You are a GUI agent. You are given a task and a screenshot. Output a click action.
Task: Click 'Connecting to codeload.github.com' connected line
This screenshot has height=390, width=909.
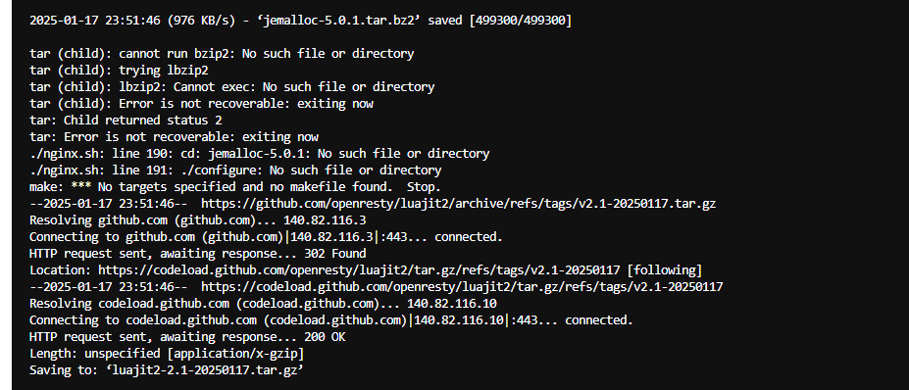pos(331,319)
